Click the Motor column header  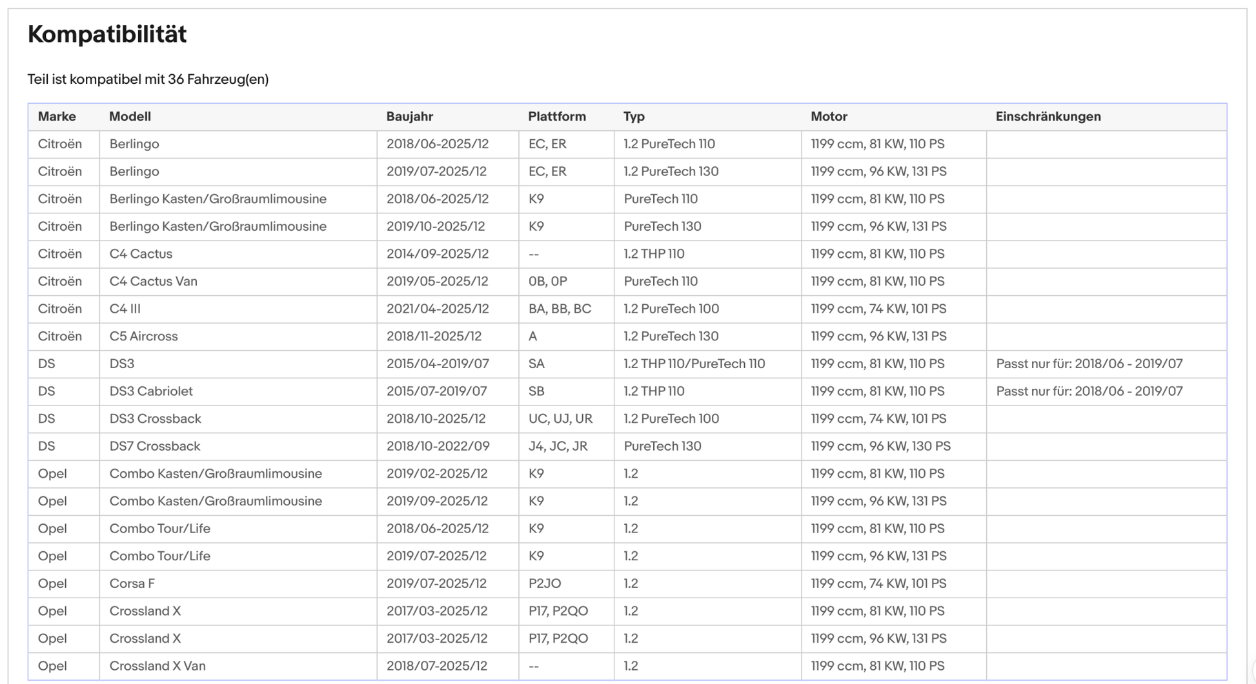829,117
